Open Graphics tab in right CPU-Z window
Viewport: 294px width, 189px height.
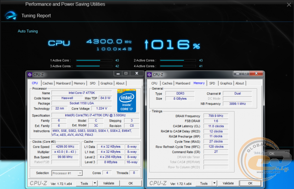[x=226, y=83]
